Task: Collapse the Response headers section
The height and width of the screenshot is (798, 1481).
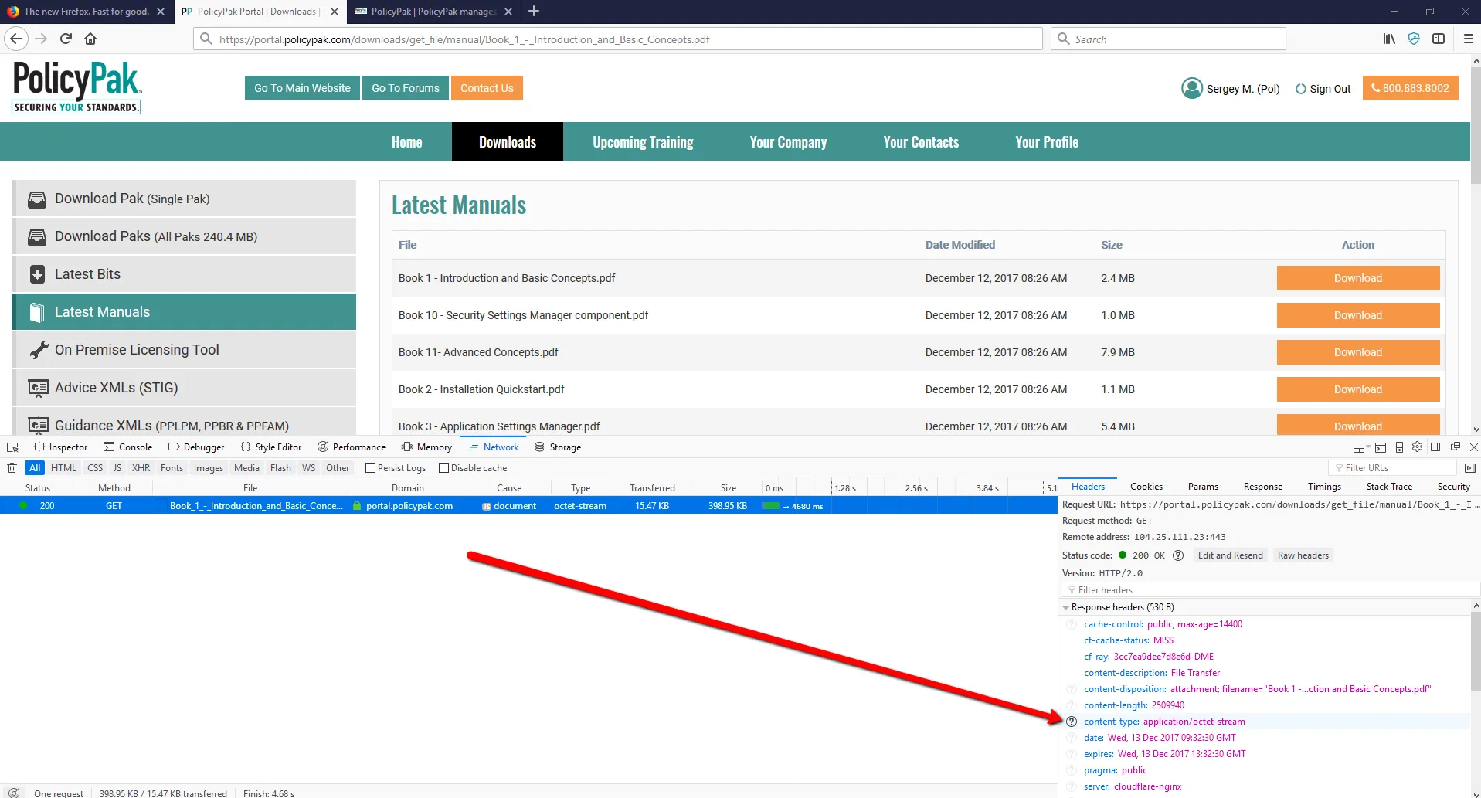Action: 1066,608
